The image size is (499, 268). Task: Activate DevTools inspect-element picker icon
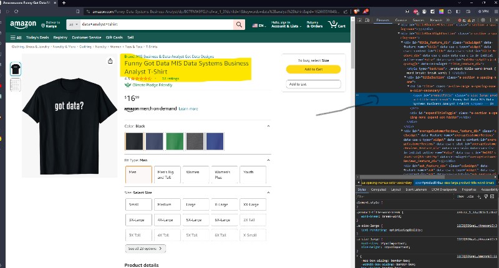360,20
